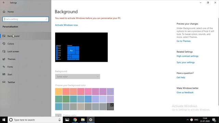Screen dimensions: 219x123
Task: Select the Start tiles icon
Action: (4, 74)
